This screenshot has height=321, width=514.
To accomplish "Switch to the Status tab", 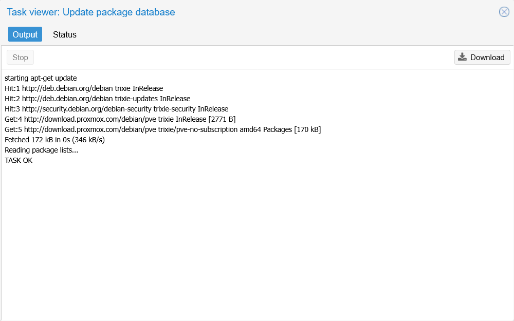I will click(64, 34).
